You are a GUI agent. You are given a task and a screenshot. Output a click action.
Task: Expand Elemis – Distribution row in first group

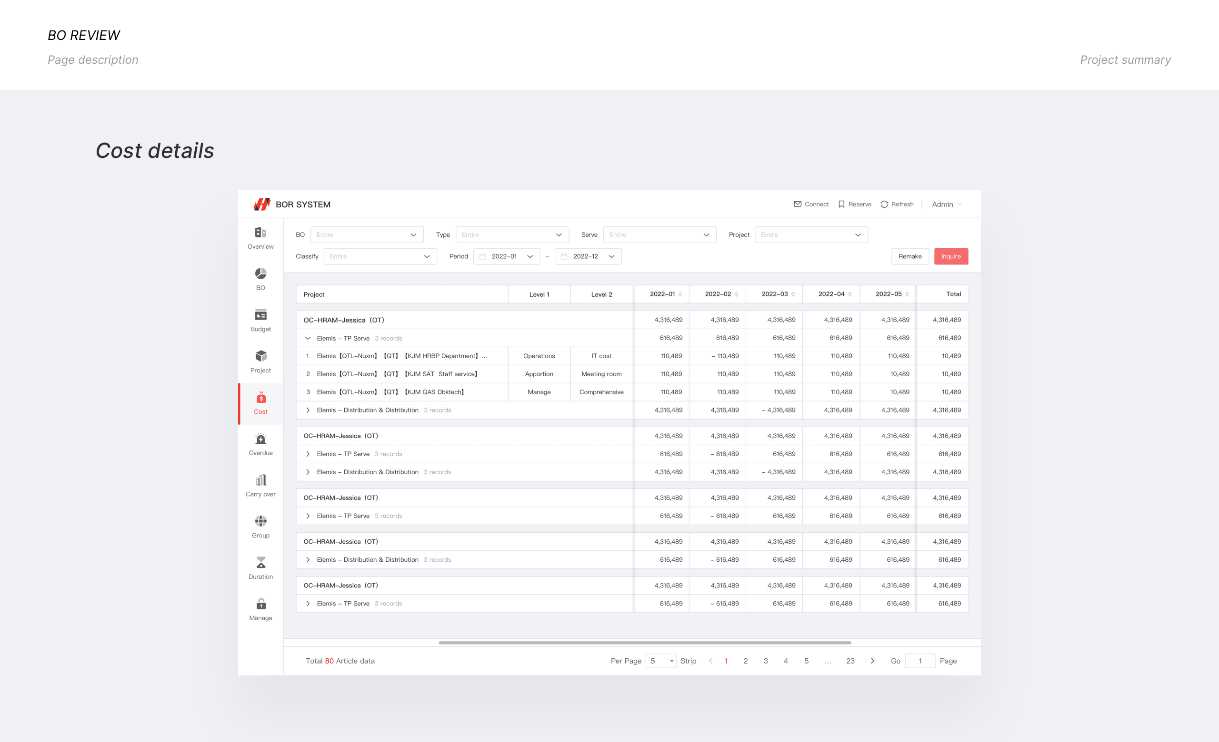click(x=308, y=410)
